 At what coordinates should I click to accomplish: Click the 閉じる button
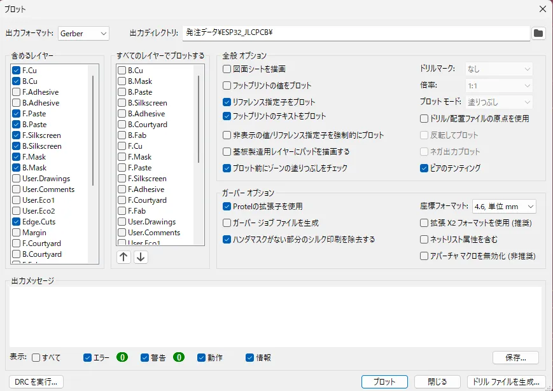[437, 382]
